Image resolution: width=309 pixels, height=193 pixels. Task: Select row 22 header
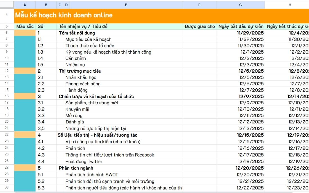(x=7, y=135)
